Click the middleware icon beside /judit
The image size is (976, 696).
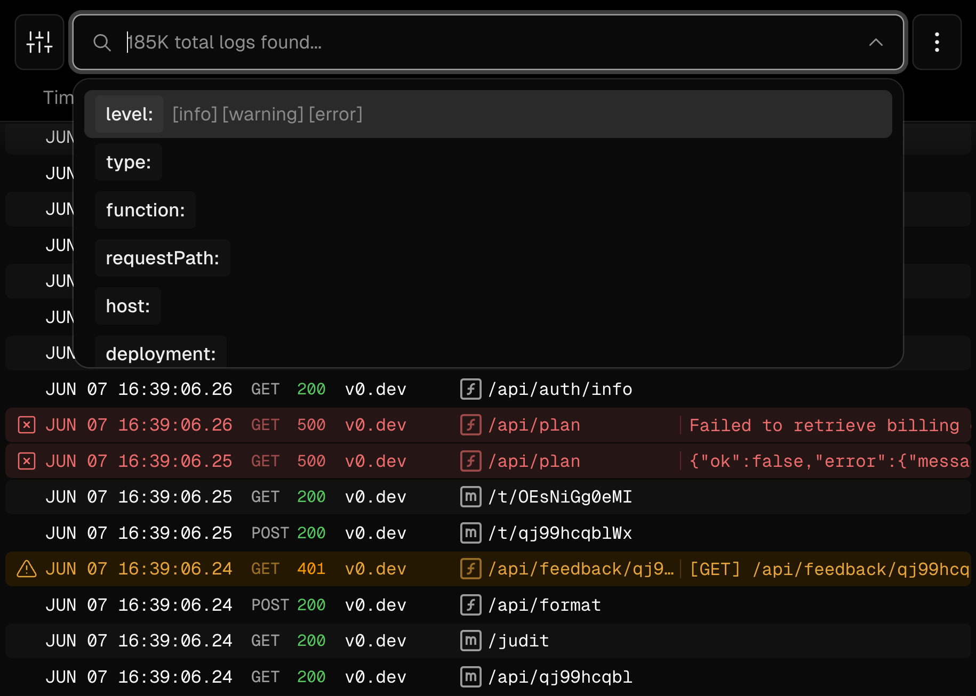pos(470,641)
